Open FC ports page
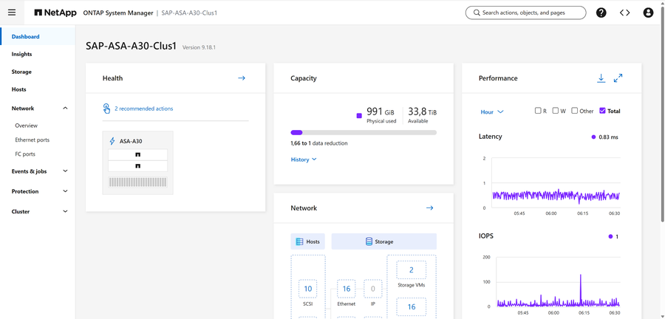The height and width of the screenshot is (319, 665). point(25,154)
